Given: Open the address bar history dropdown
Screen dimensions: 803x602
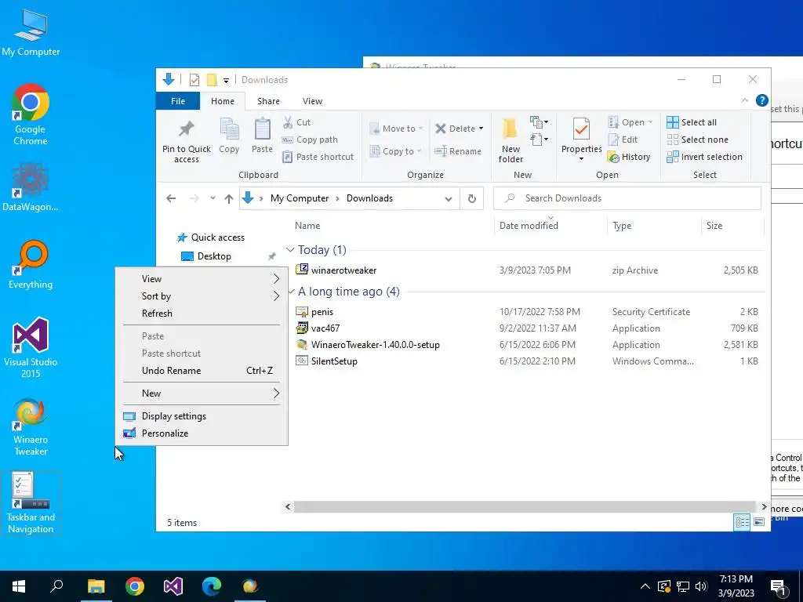Looking at the screenshot, I should click(x=448, y=198).
